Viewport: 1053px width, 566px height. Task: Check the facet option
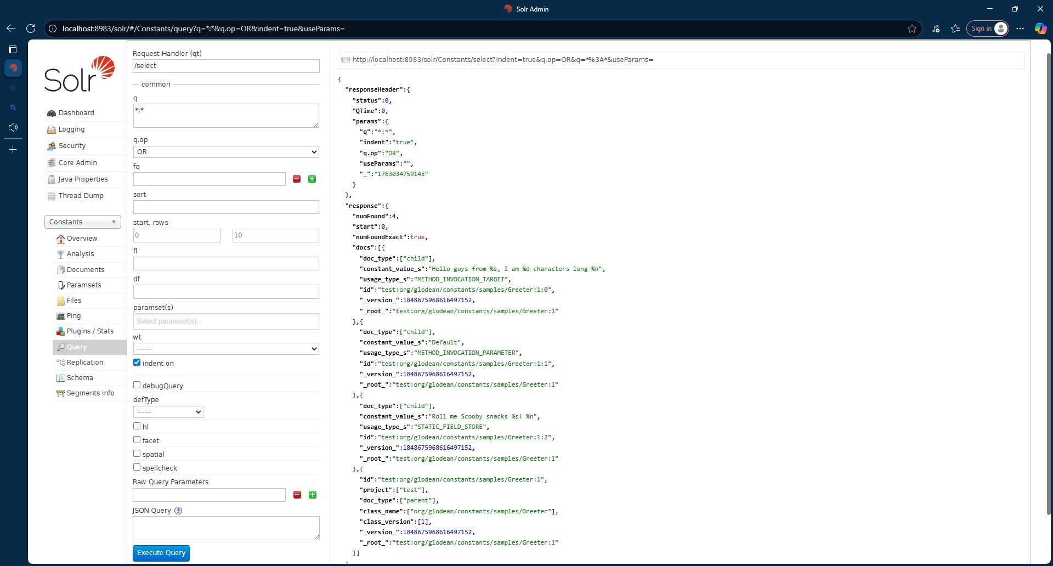(137, 440)
